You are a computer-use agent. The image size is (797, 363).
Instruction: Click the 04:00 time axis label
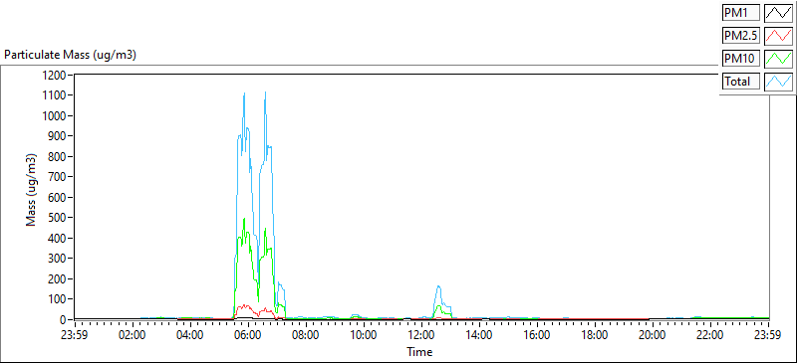pos(190,335)
